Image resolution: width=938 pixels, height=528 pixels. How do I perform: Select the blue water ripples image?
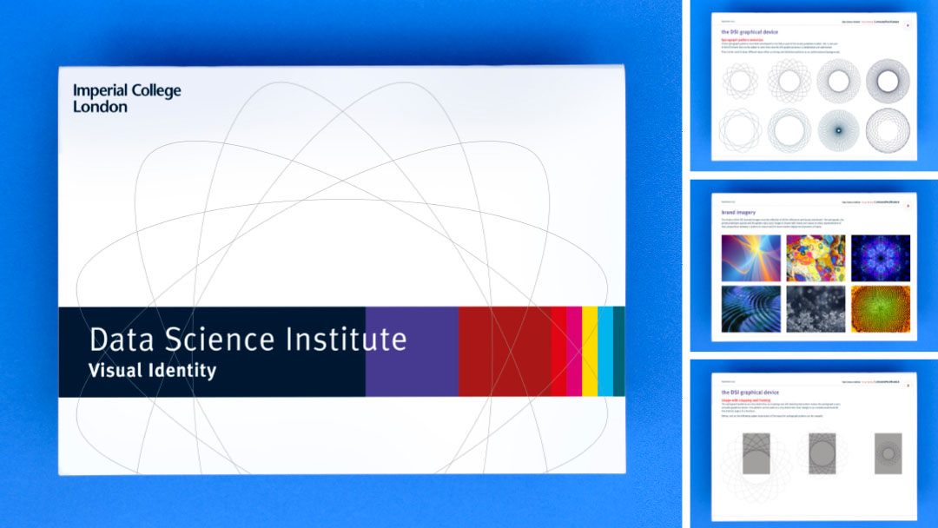pos(750,308)
